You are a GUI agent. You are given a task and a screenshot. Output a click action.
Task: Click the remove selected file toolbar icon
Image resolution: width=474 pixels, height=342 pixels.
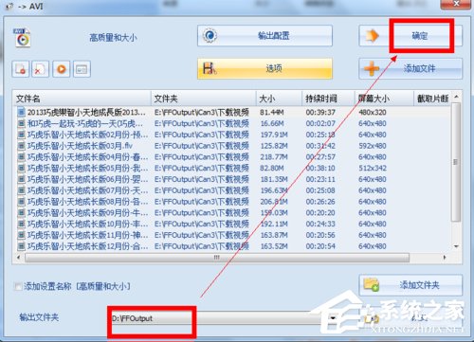[x=21, y=69]
